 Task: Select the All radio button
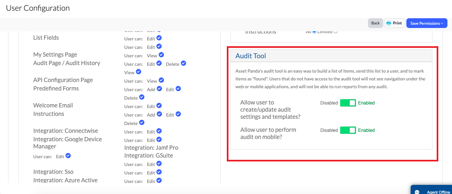(314, 32)
